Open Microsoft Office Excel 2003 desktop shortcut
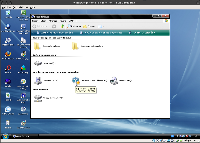 [x=23, y=15]
